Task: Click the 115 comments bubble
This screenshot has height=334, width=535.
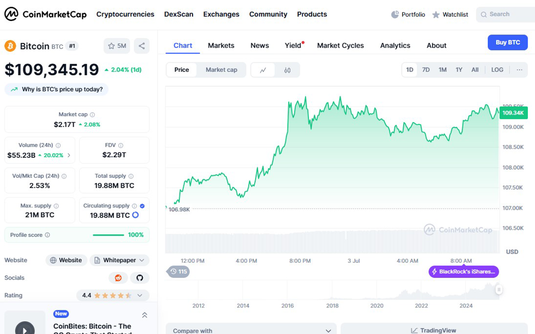Action: click(178, 272)
